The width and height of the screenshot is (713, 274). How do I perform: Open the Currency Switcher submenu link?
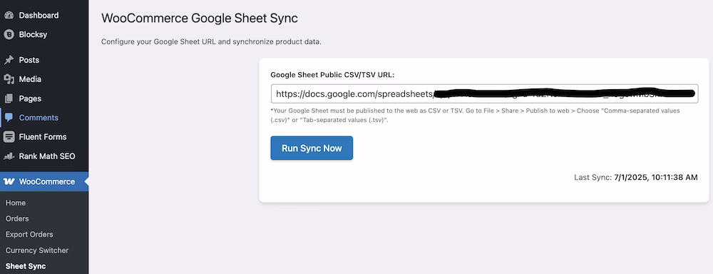click(x=37, y=250)
